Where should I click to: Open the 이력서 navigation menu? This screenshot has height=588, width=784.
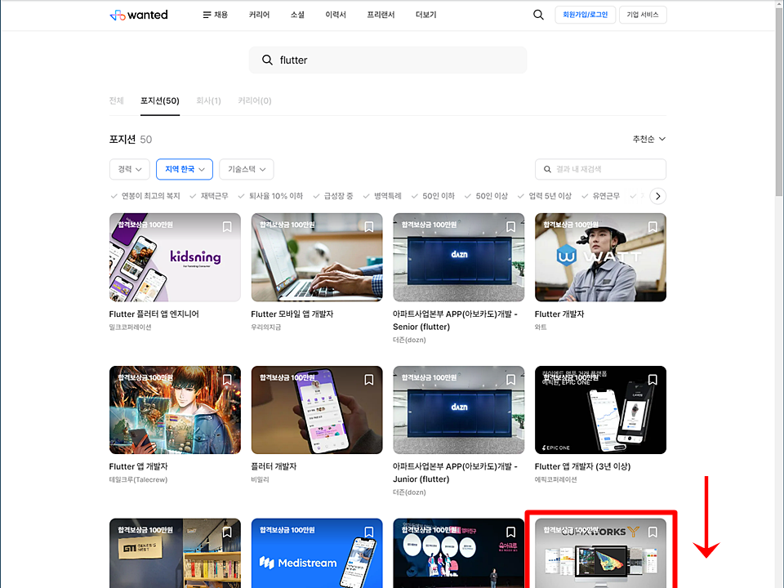[336, 15]
